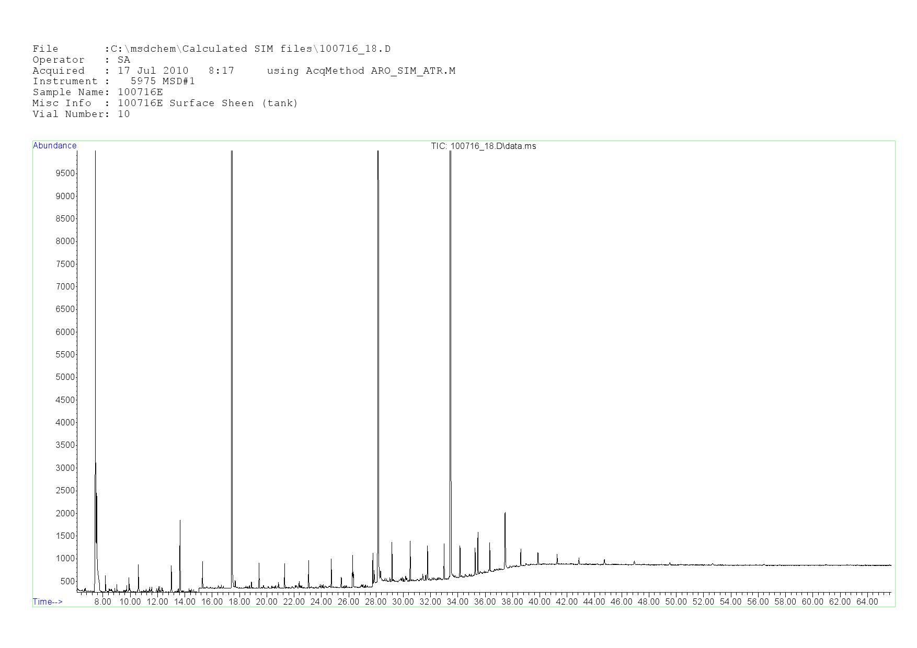This screenshot has width=917, height=648.
Task: Click the 5000 abundance tick label
Action: point(65,377)
